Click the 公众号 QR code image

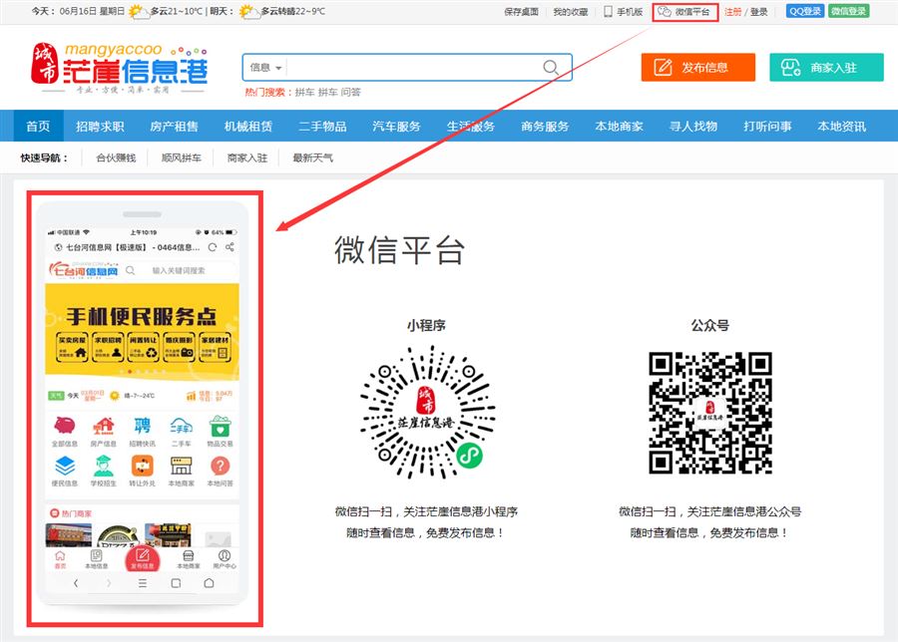click(x=709, y=411)
